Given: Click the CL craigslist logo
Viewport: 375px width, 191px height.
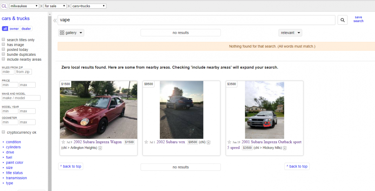Looking at the screenshot, I should tap(4, 6).
